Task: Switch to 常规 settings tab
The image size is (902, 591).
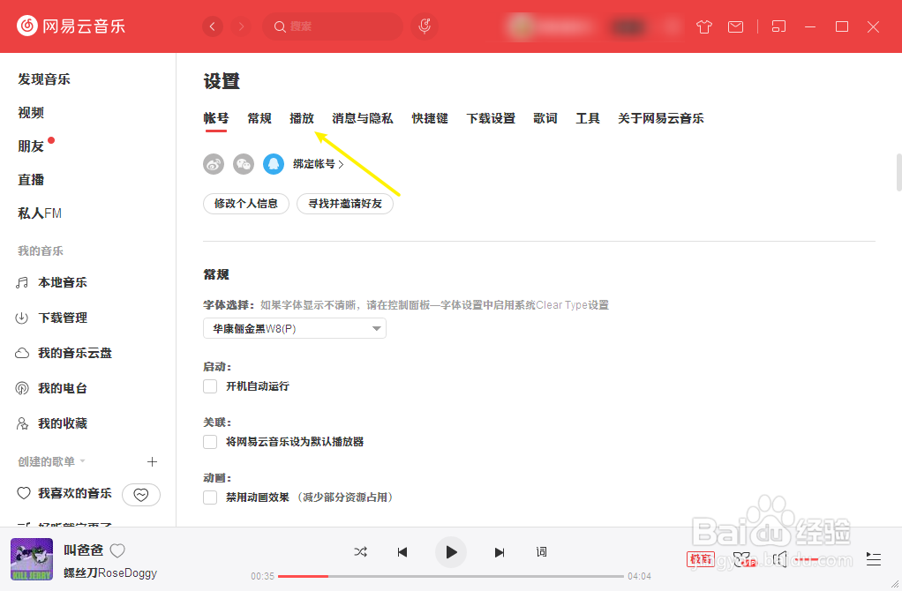Action: [259, 118]
